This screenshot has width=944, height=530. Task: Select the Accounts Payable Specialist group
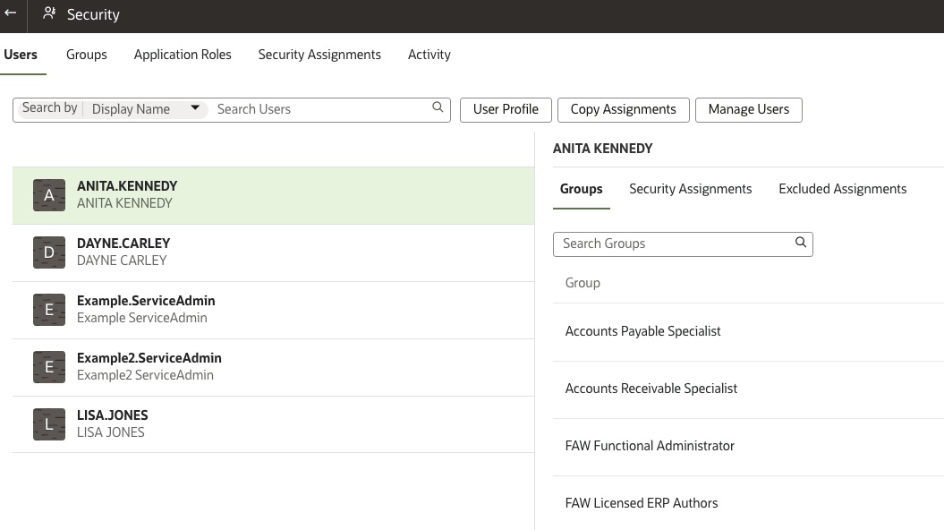pyautogui.click(x=642, y=331)
